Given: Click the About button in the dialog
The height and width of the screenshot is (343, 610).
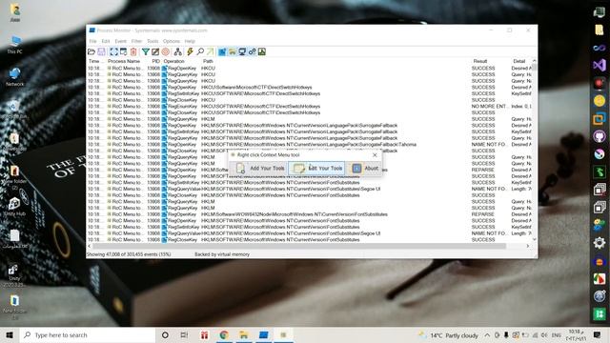Looking at the screenshot, I should pyautogui.click(x=364, y=169).
